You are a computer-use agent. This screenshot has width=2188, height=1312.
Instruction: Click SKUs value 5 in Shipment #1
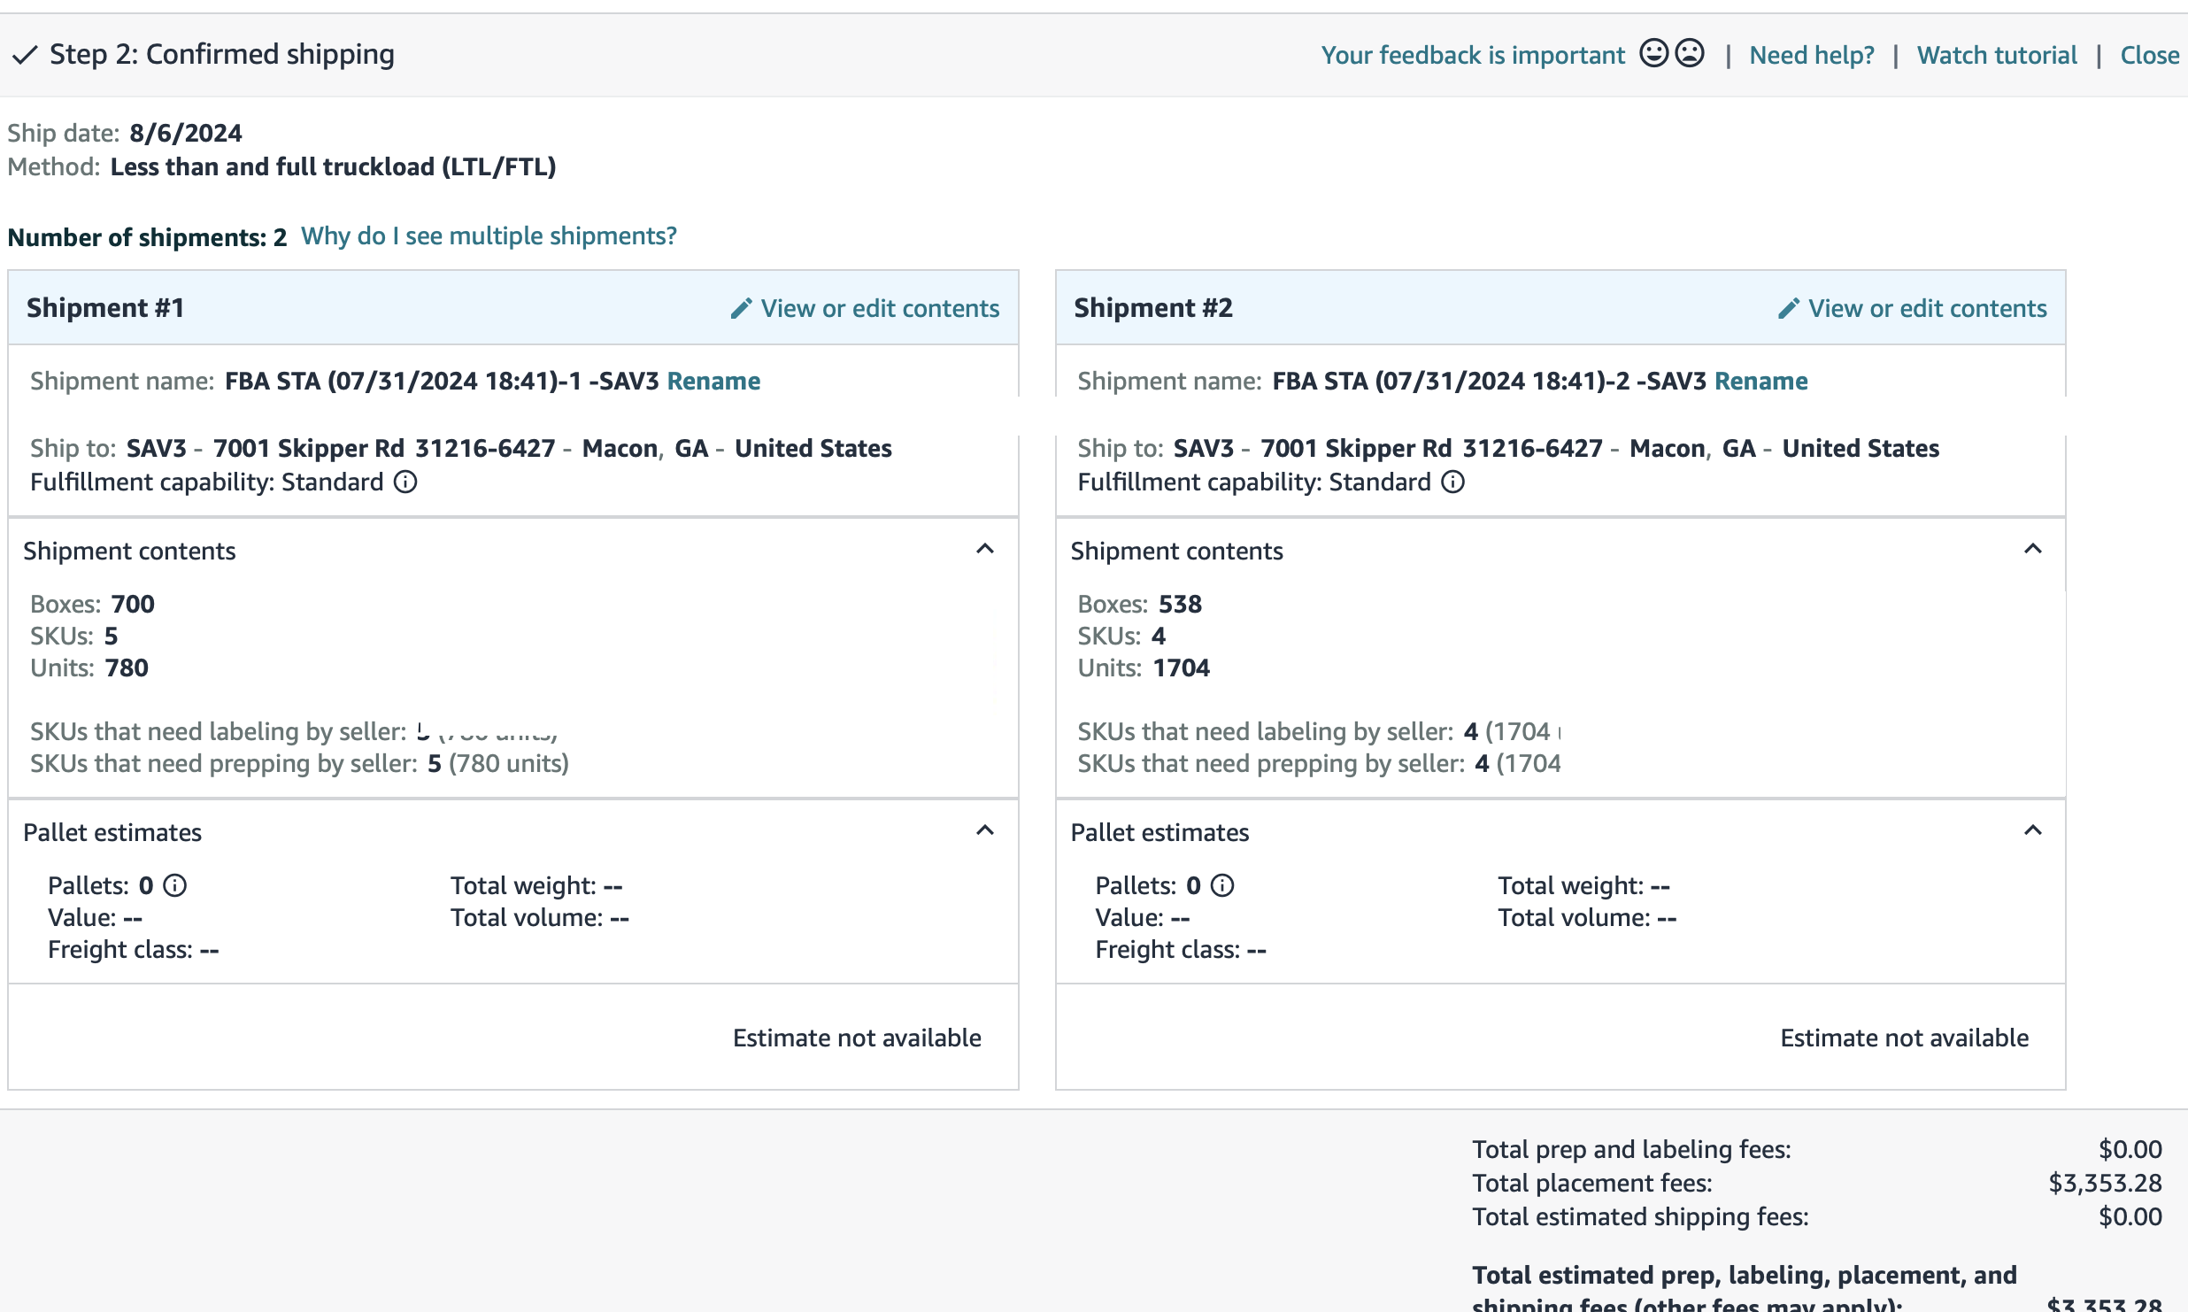[x=111, y=636]
